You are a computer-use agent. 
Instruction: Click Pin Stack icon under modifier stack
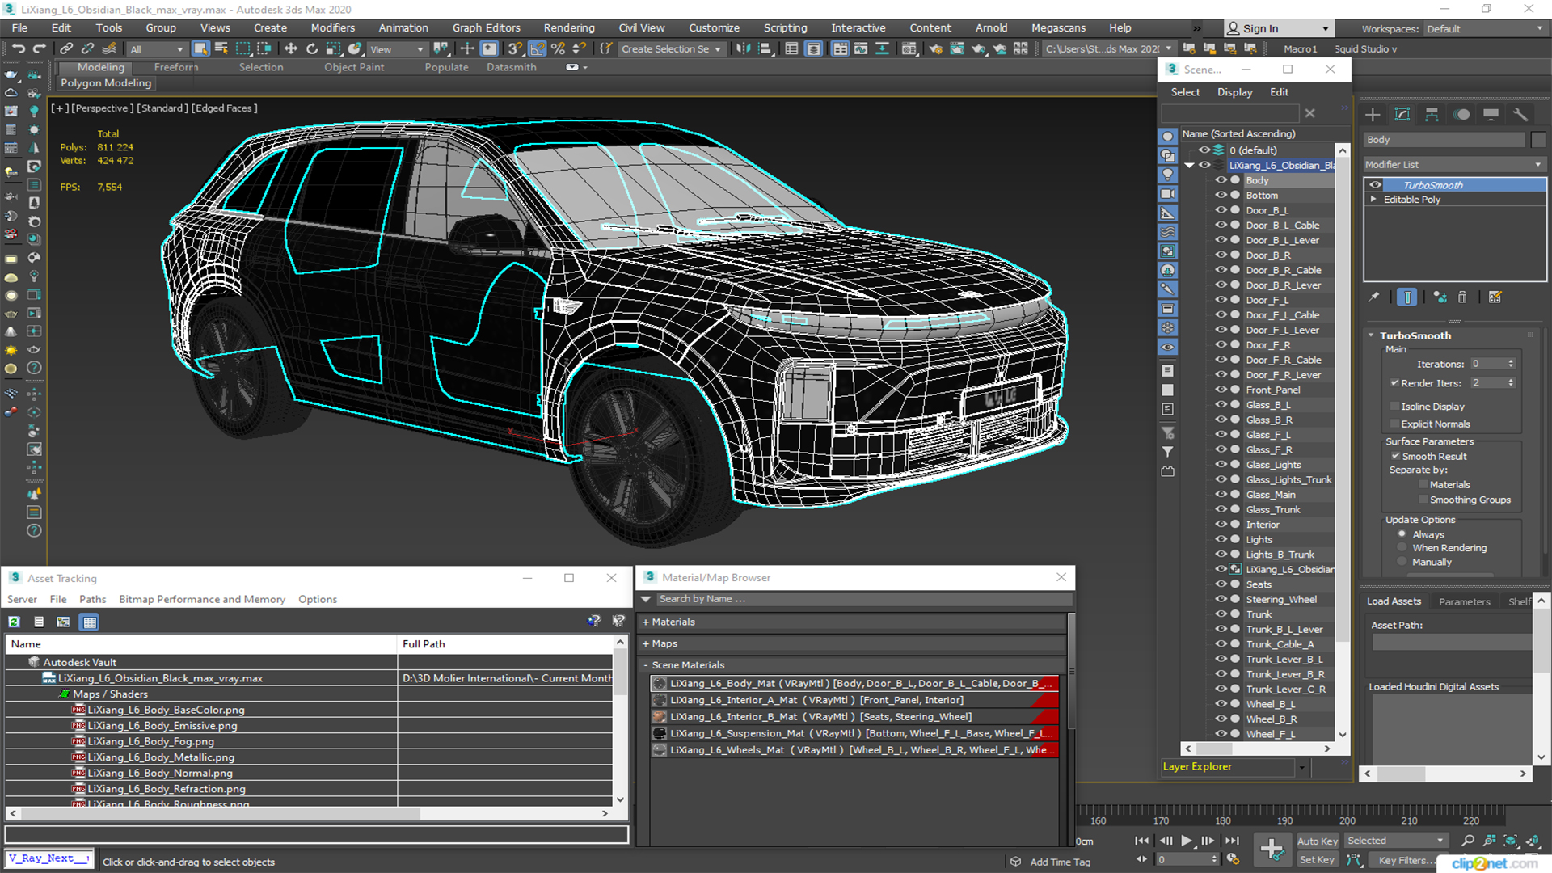point(1373,297)
